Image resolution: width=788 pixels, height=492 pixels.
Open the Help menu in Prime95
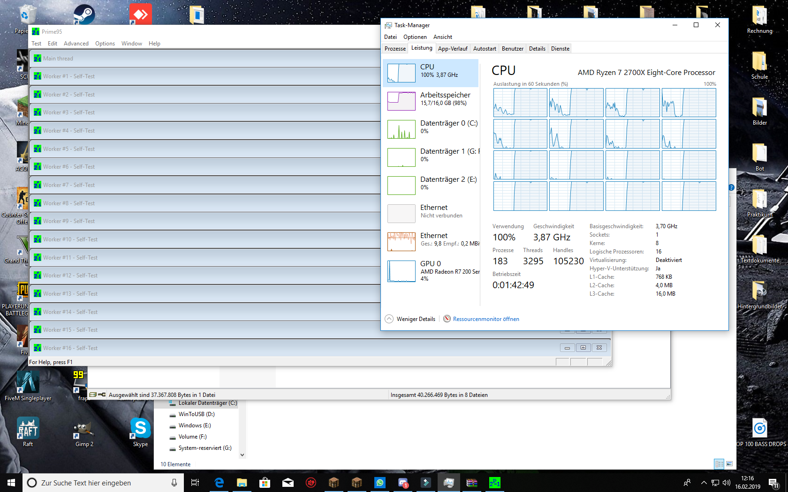[x=154, y=44]
